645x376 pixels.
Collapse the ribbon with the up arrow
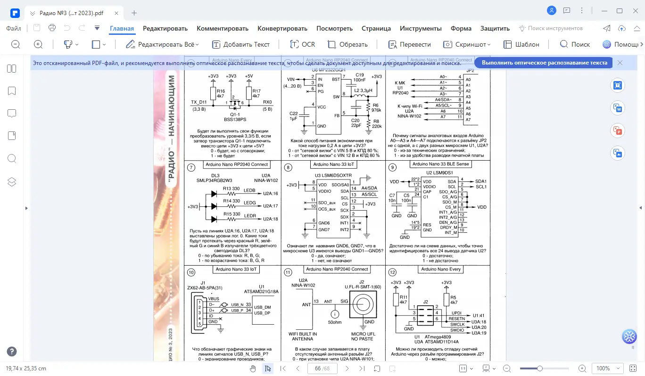click(x=636, y=28)
